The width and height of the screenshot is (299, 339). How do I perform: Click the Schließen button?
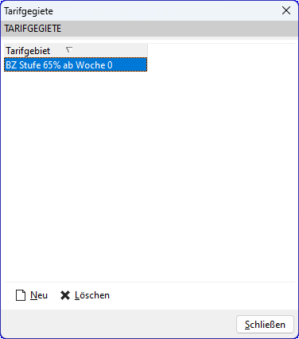click(265, 324)
